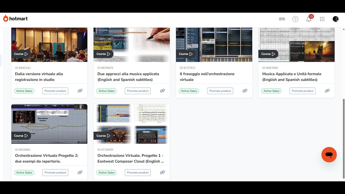
Task: Click Course play badge on Due approcci card
Action: tap(103, 54)
